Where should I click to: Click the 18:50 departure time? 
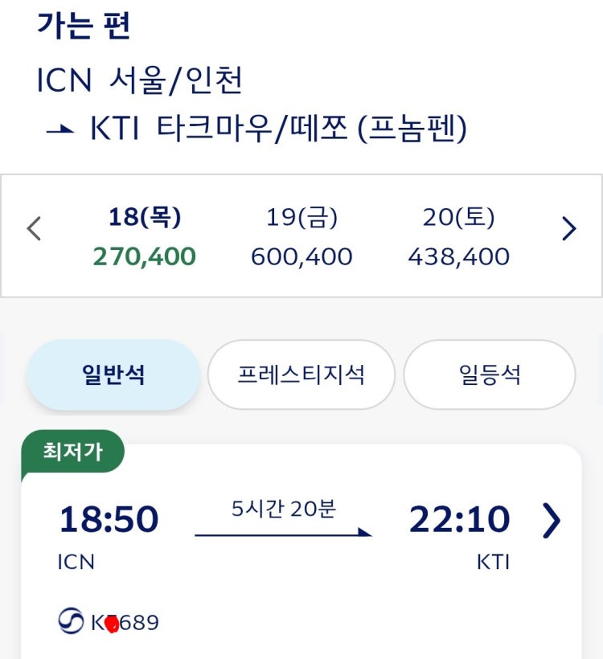pos(109,519)
